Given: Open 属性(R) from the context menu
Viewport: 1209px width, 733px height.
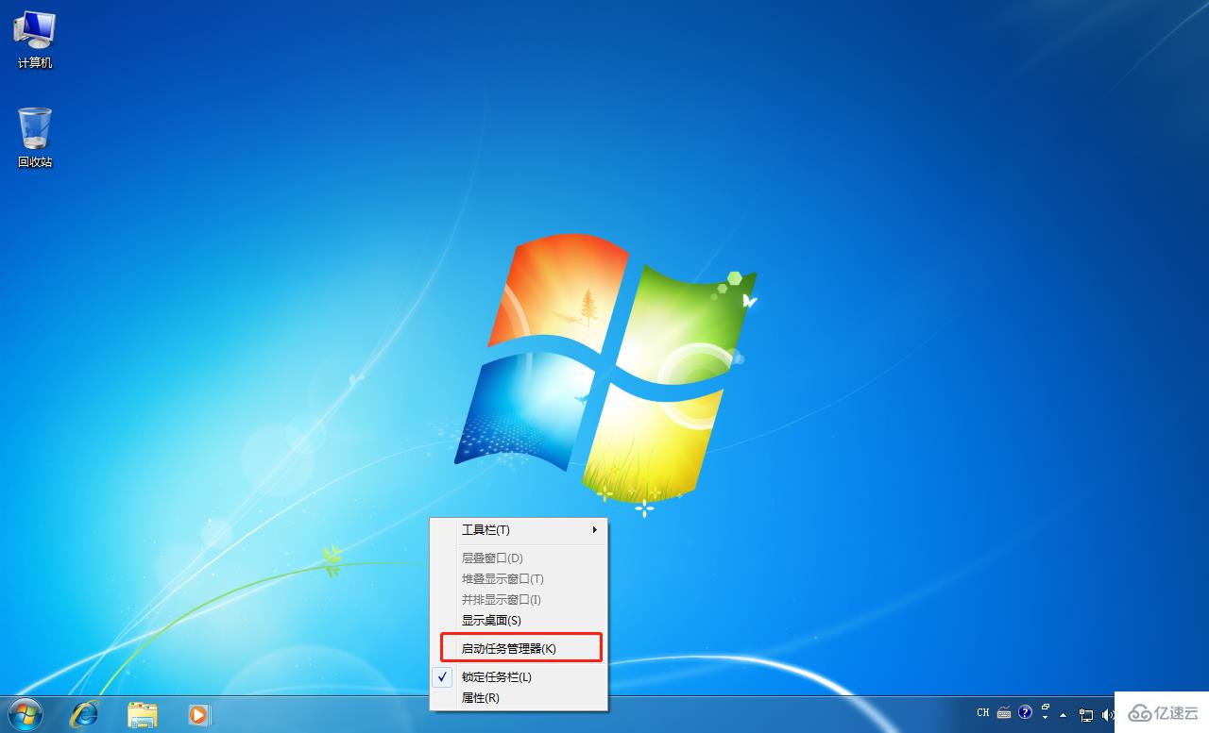Looking at the screenshot, I should pyautogui.click(x=519, y=698).
